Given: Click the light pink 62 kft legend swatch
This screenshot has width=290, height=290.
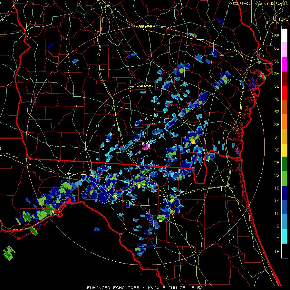Looking at the screenshot, I should (285, 49).
